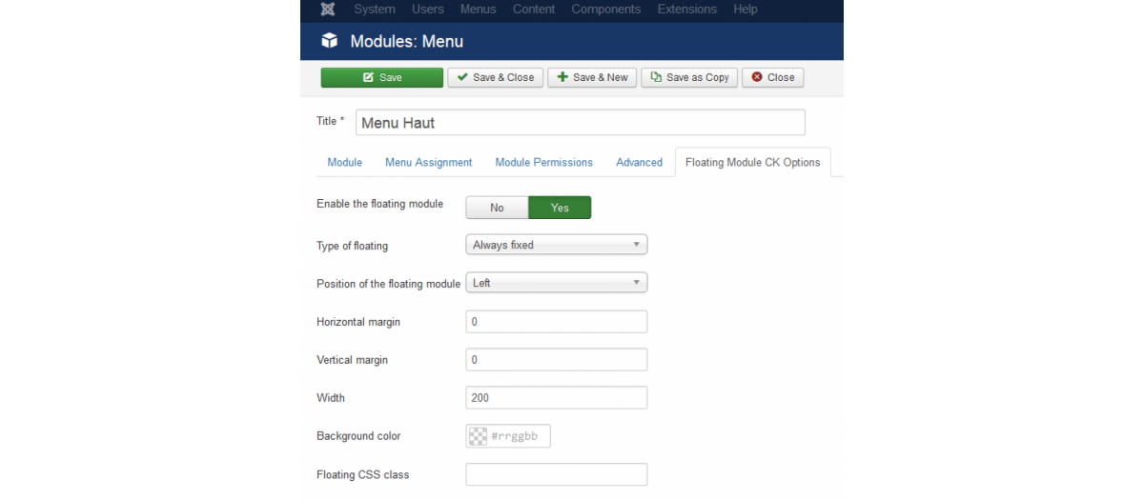Click the Vertical margin field
1144x500 pixels.
click(x=557, y=360)
